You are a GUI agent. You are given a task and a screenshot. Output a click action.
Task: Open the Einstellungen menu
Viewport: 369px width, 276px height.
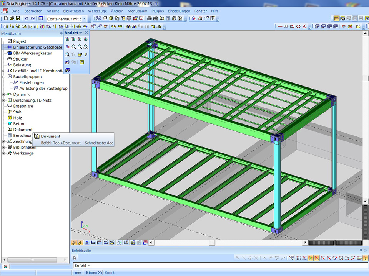coord(179,11)
